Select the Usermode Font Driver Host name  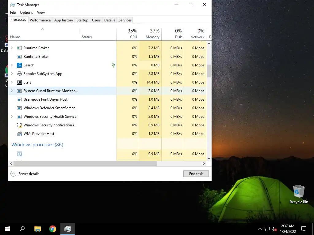(45, 99)
